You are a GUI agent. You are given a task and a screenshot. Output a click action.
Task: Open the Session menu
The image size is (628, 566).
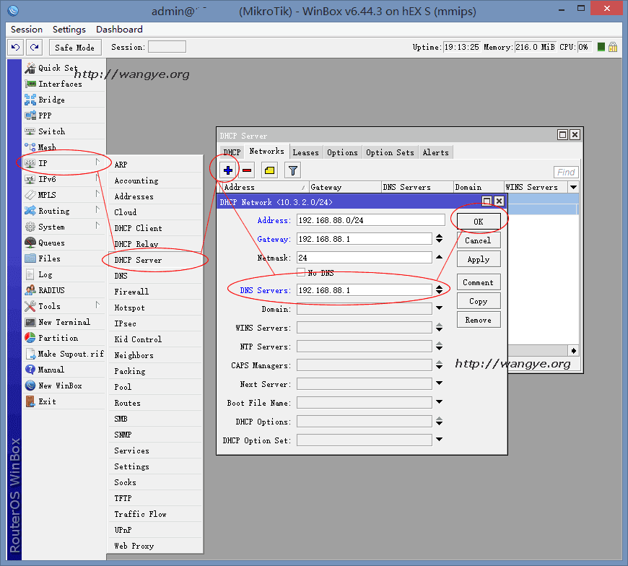(x=27, y=30)
